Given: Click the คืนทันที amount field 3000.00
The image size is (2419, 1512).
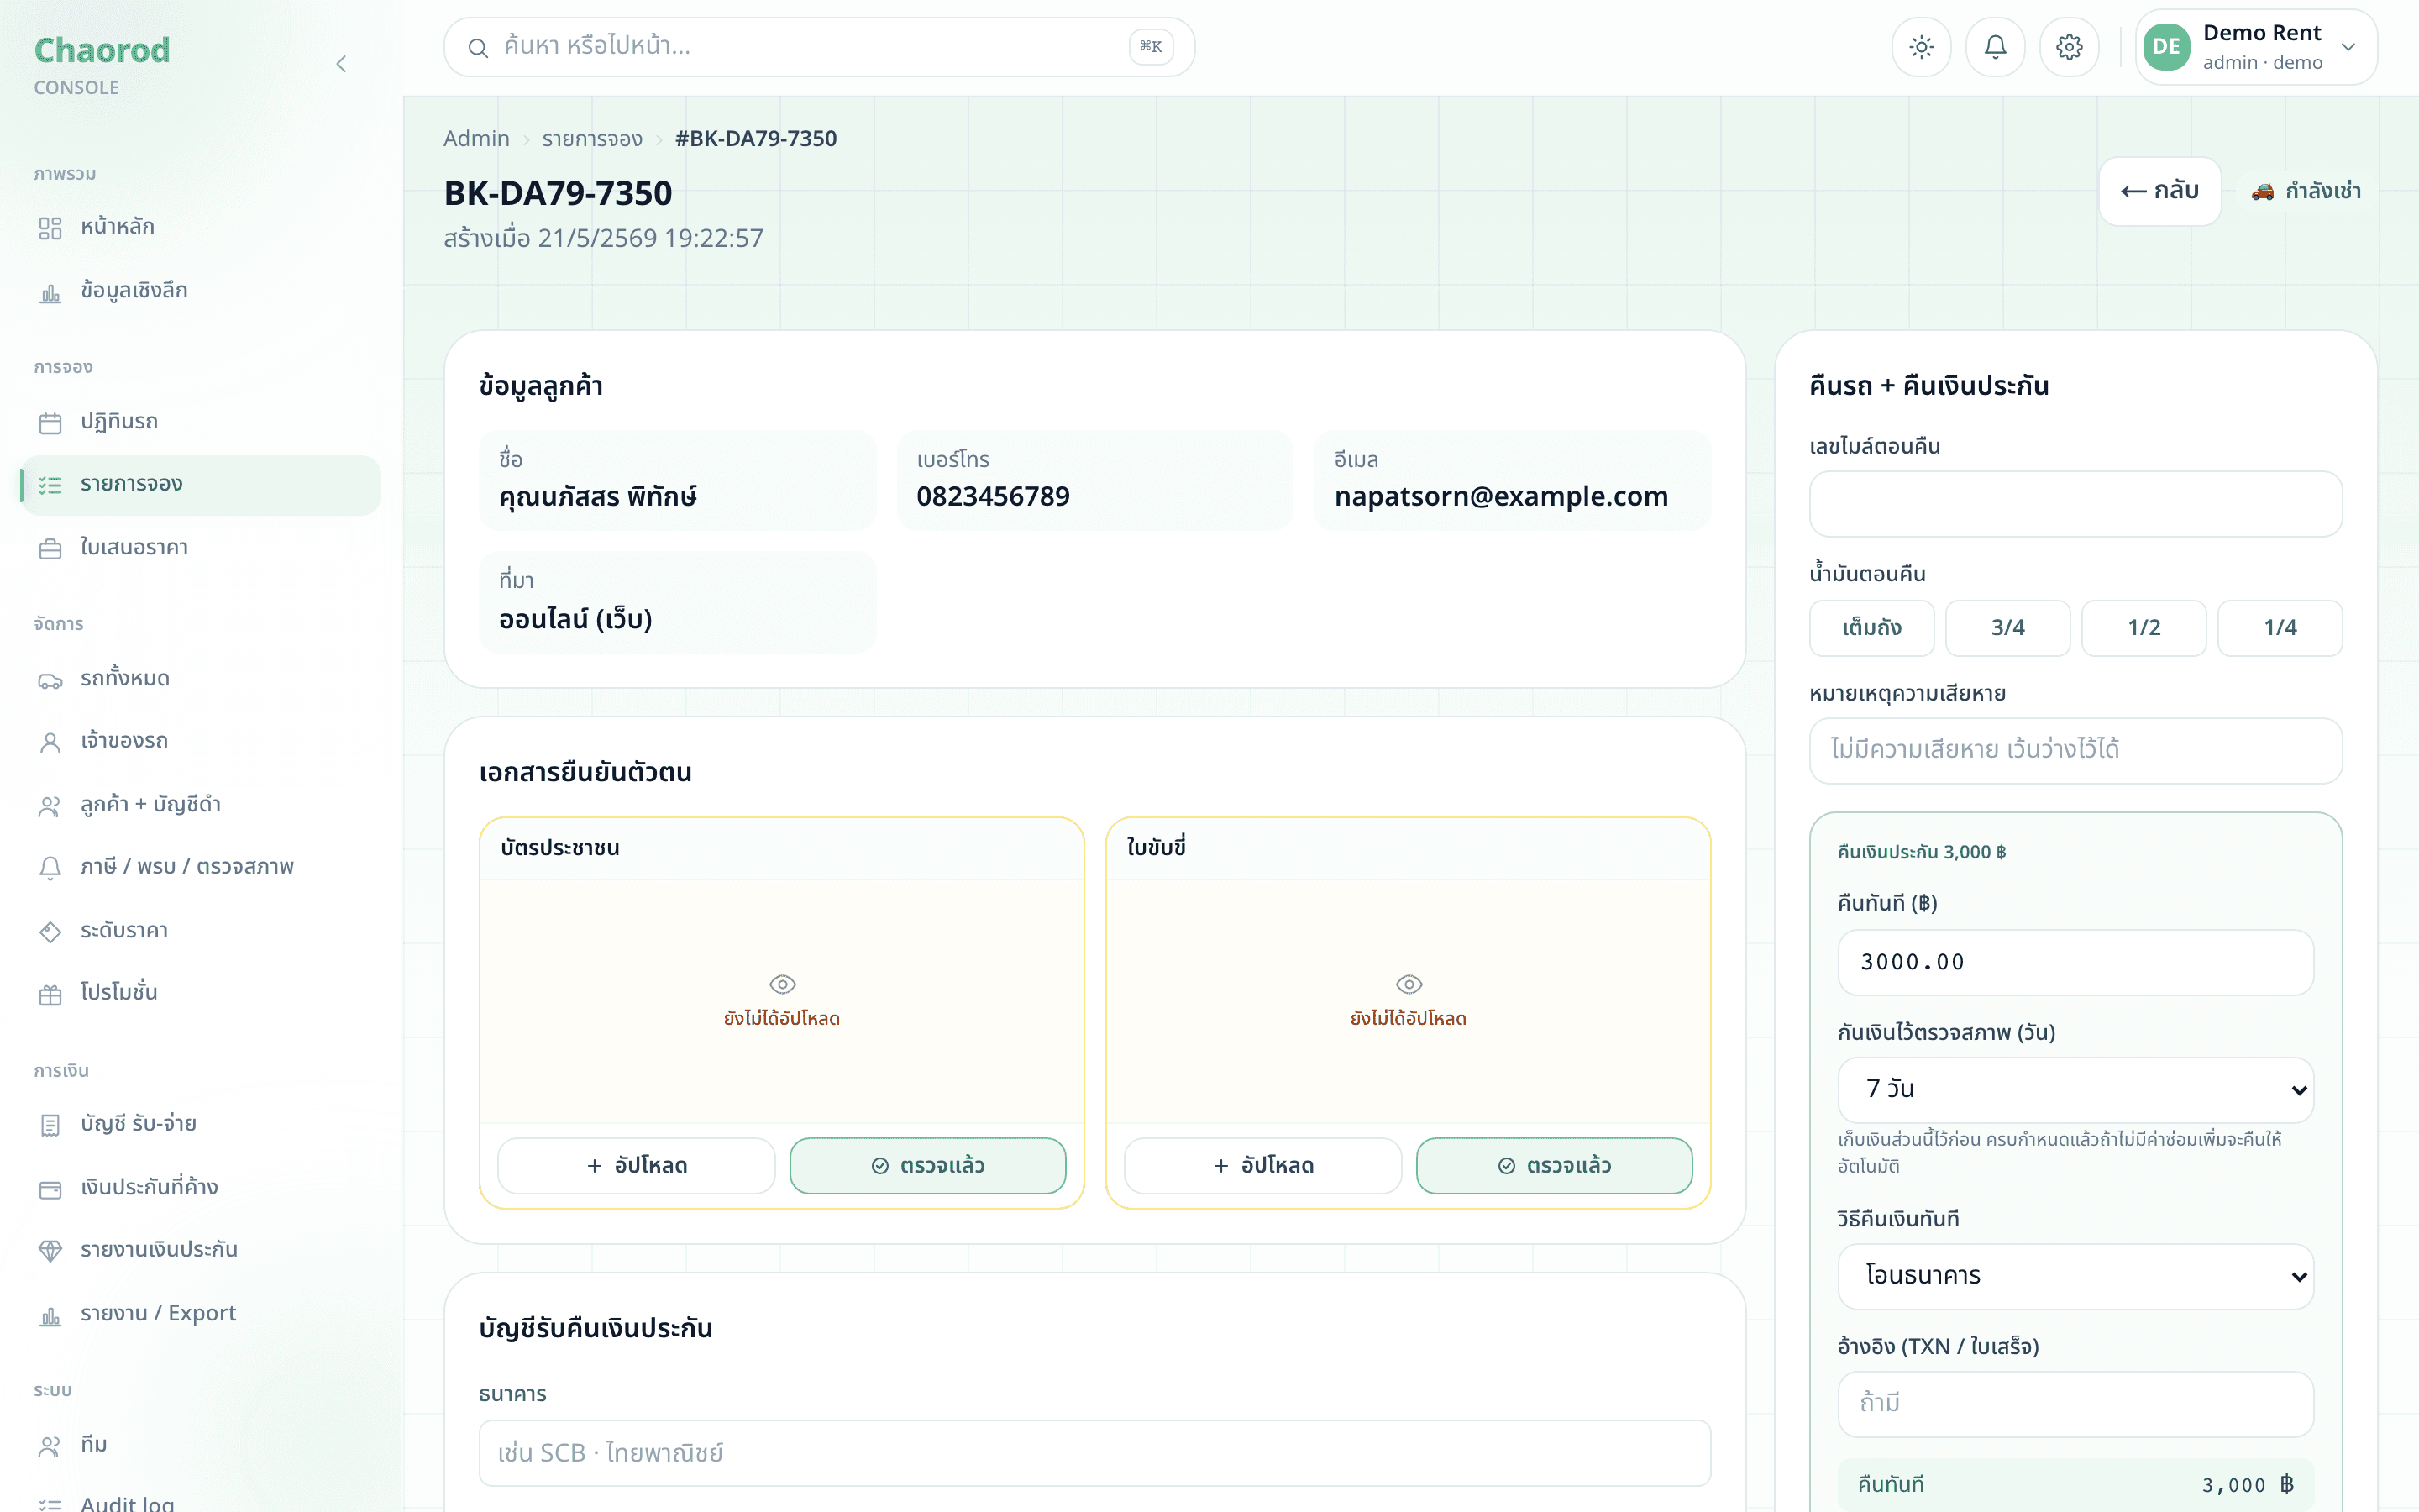Looking at the screenshot, I should tap(2075, 962).
